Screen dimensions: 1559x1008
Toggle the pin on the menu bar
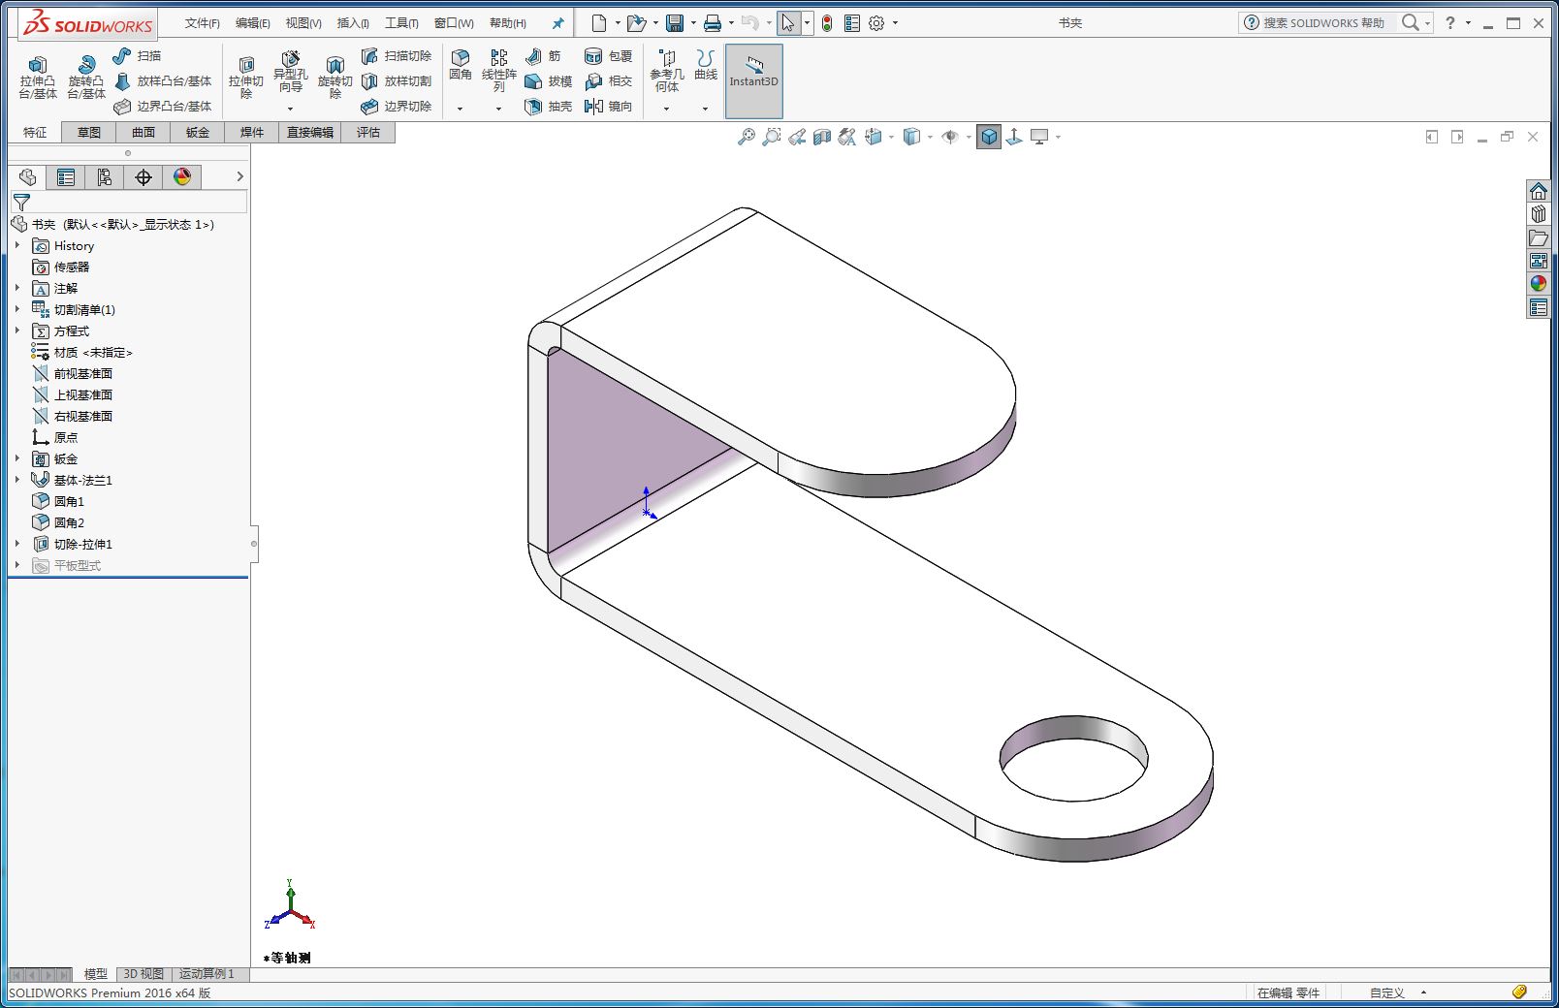(557, 23)
